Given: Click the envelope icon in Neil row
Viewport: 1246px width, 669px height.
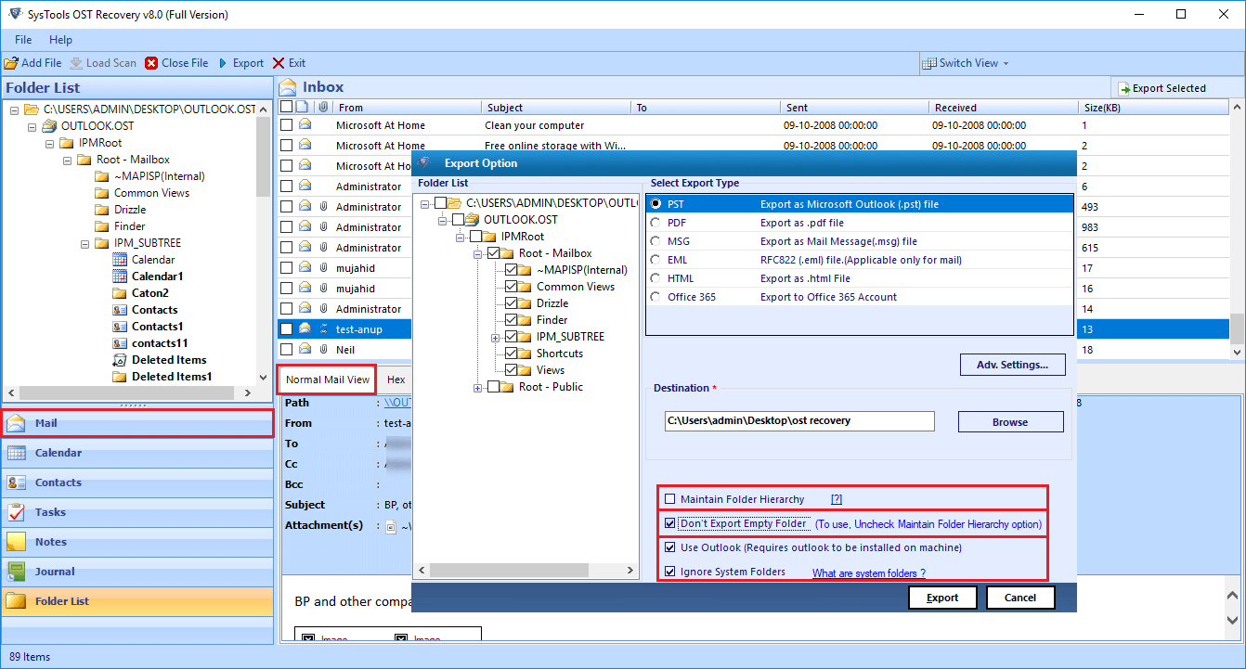Looking at the screenshot, I should (x=305, y=350).
